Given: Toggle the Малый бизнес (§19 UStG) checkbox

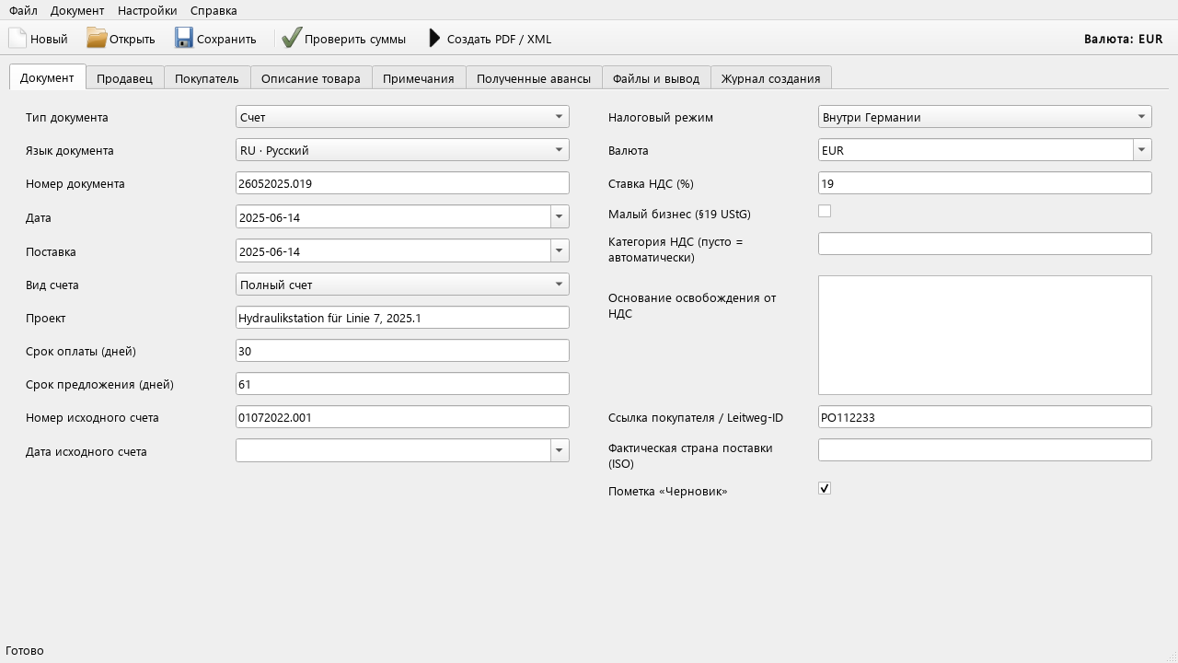Looking at the screenshot, I should [825, 211].
